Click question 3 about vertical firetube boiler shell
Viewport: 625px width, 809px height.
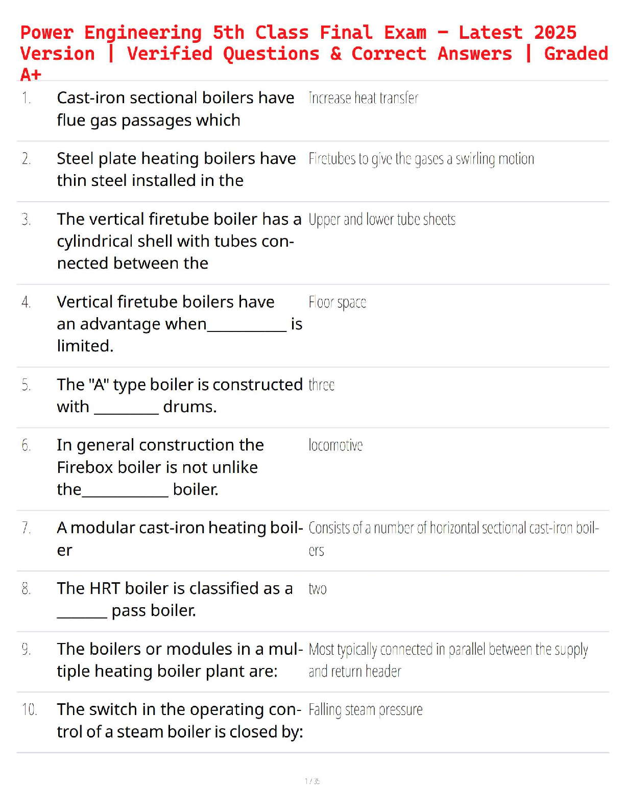tap(179, 241)
